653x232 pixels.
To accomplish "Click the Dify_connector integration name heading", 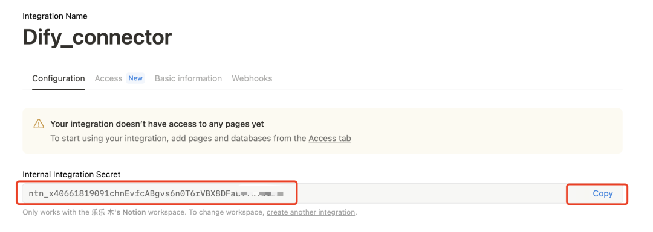I will (x=97, y=37).
